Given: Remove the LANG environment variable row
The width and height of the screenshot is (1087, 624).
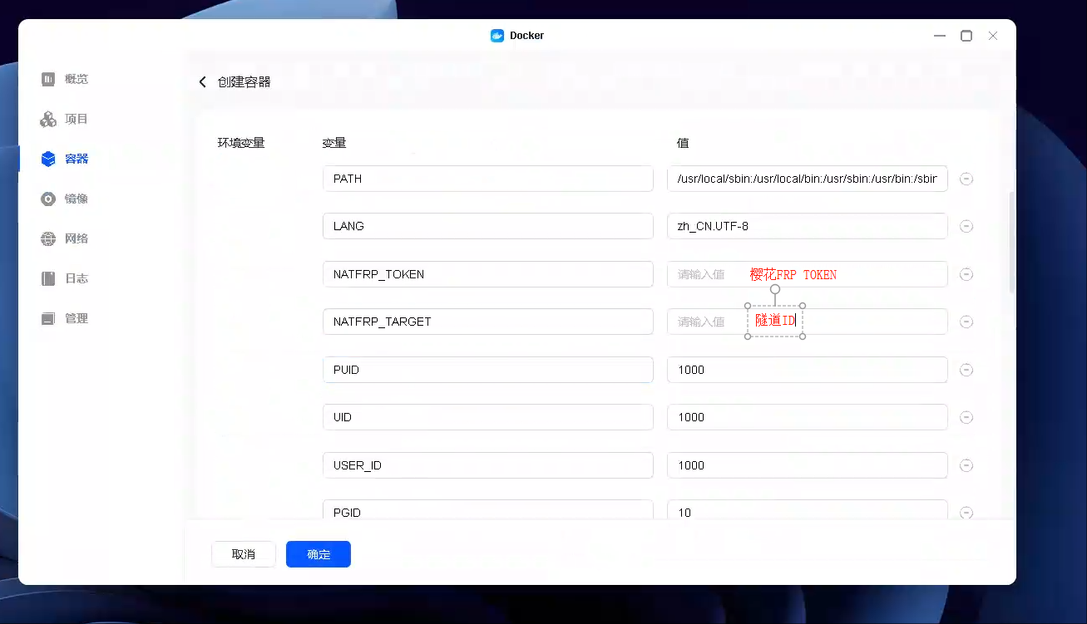Looking at the screenshot, I should [966, 226].
